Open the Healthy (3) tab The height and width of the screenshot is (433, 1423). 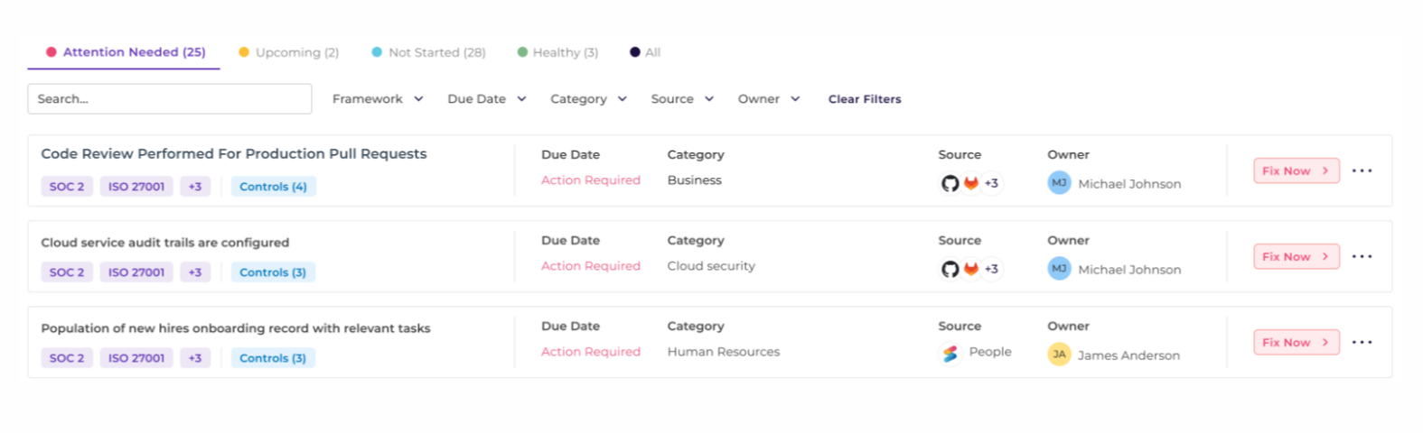pos(557,52)
